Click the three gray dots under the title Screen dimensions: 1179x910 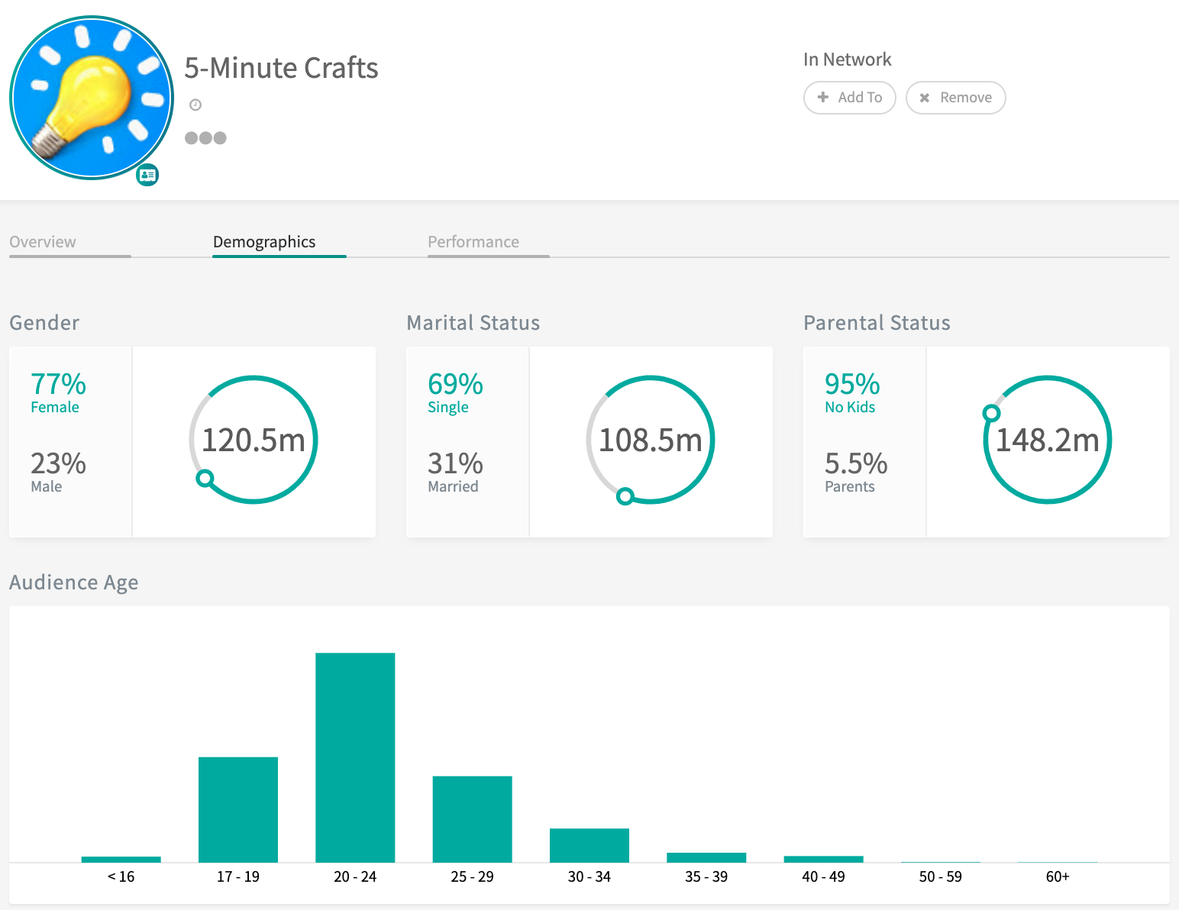[205, 138]
